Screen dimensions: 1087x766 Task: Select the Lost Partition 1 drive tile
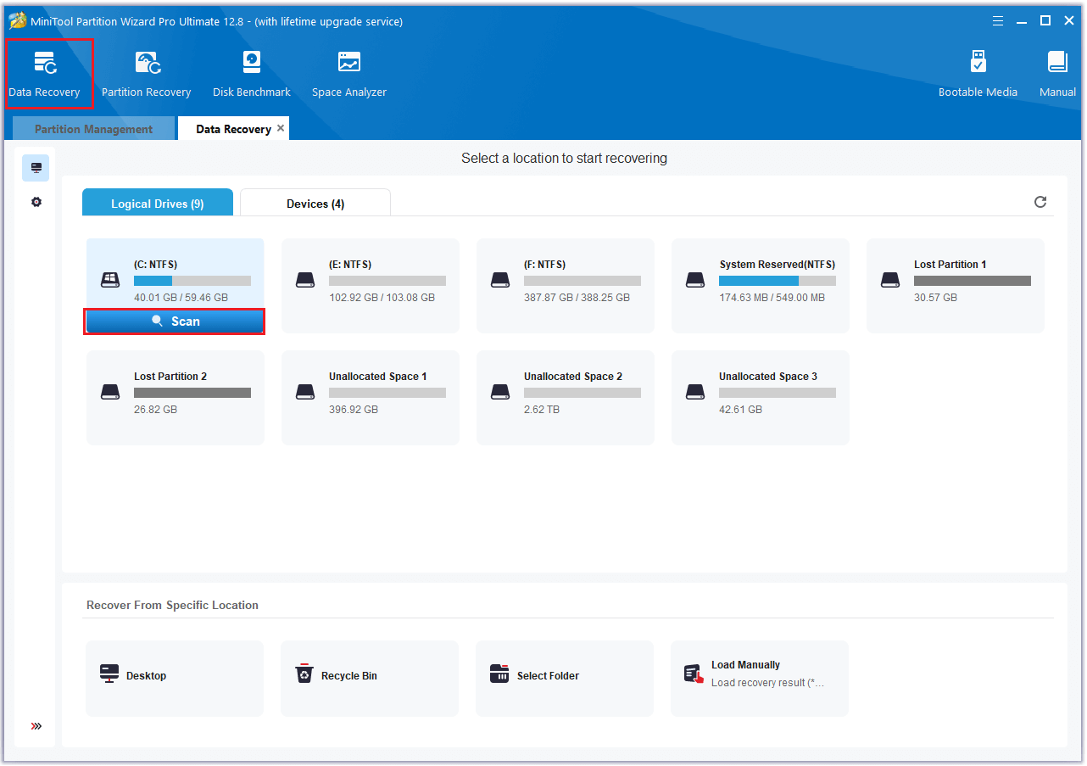(955, 286)
